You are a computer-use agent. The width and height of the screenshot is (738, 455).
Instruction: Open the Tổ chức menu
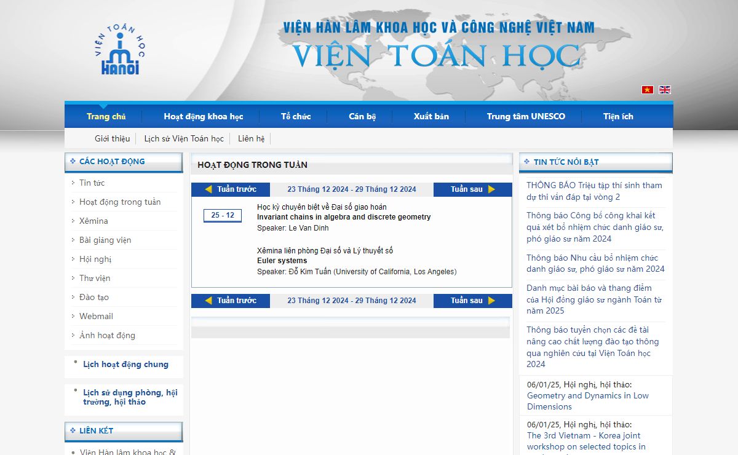click(x=296, y=116)
